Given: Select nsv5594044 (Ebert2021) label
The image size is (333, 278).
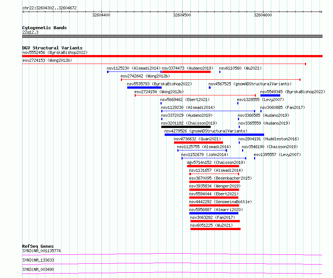Looking at the screenshot, I should point(214,194).
